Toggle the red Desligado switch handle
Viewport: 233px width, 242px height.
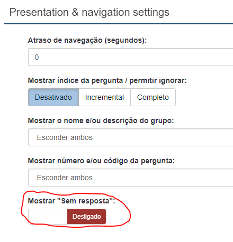coord(86,217)
